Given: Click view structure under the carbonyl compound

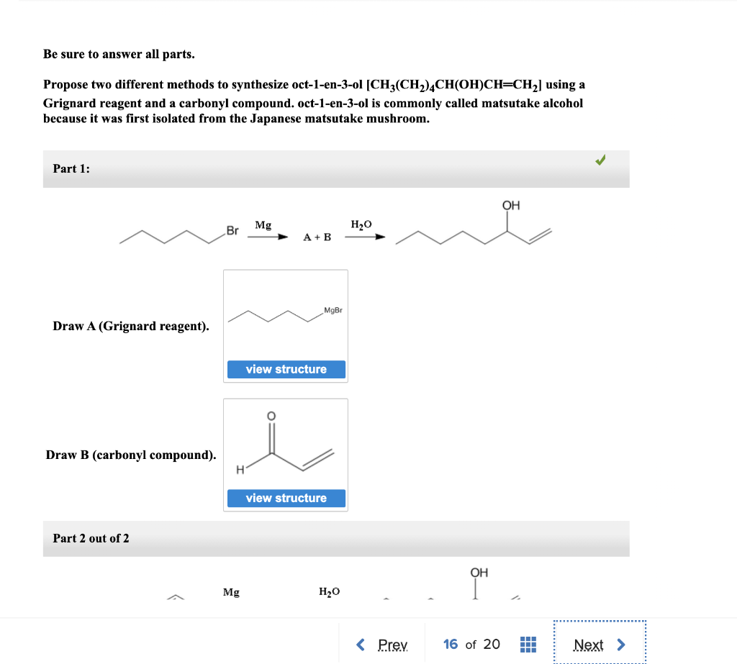Looking at the screenshot, I should (286, 498).
